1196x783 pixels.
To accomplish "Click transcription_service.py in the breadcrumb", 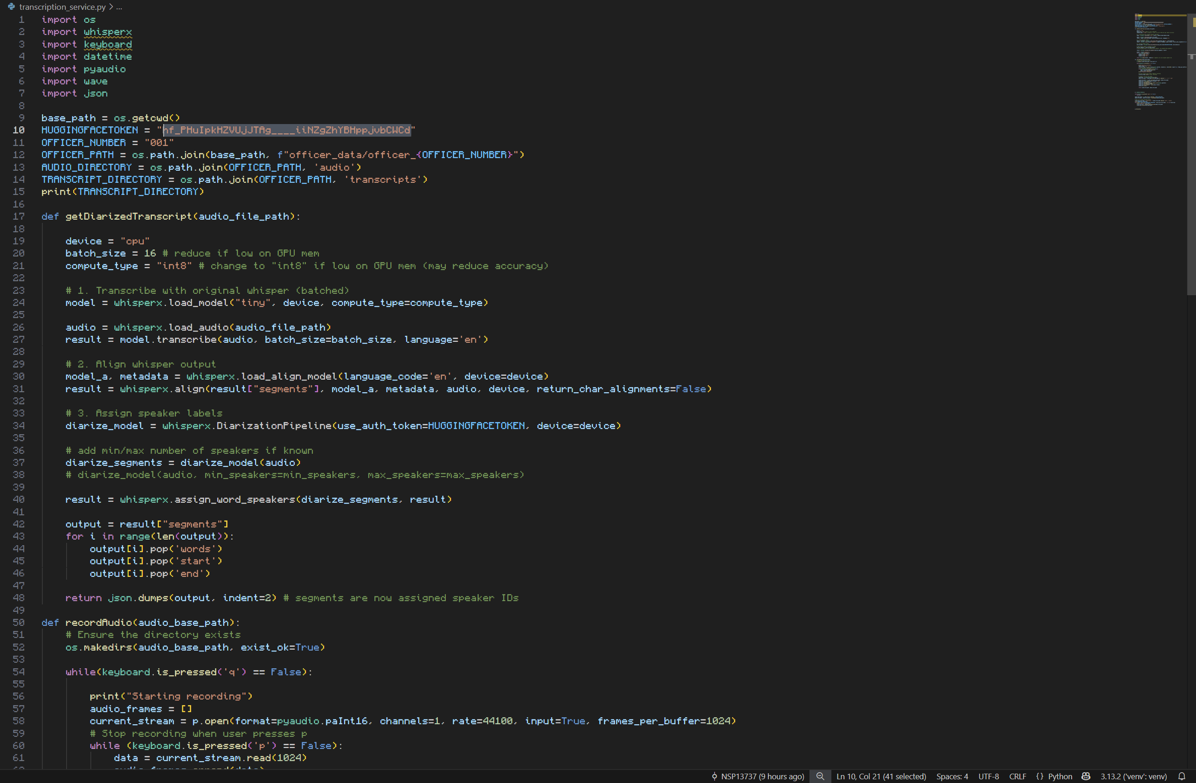I will coord(62,7).
